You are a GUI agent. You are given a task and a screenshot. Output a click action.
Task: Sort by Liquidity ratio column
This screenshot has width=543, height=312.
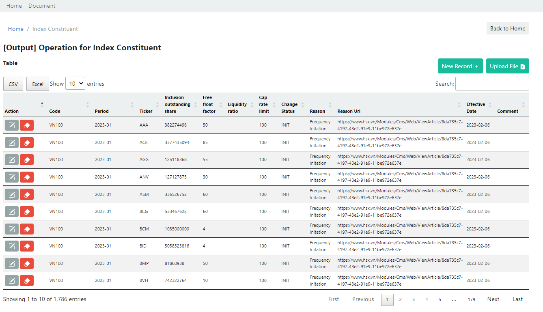click(242, 105)
